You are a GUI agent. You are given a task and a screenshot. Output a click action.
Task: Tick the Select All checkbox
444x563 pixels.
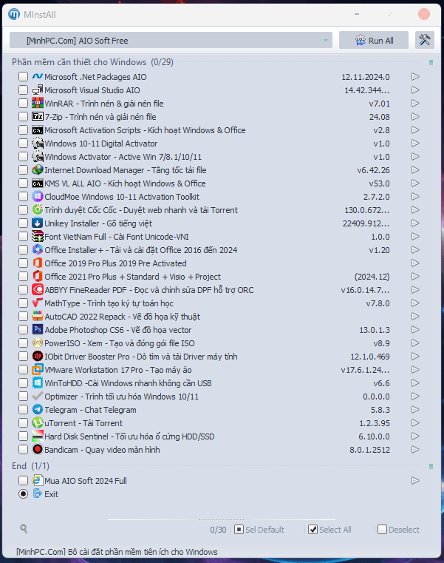tap(313, 530)
